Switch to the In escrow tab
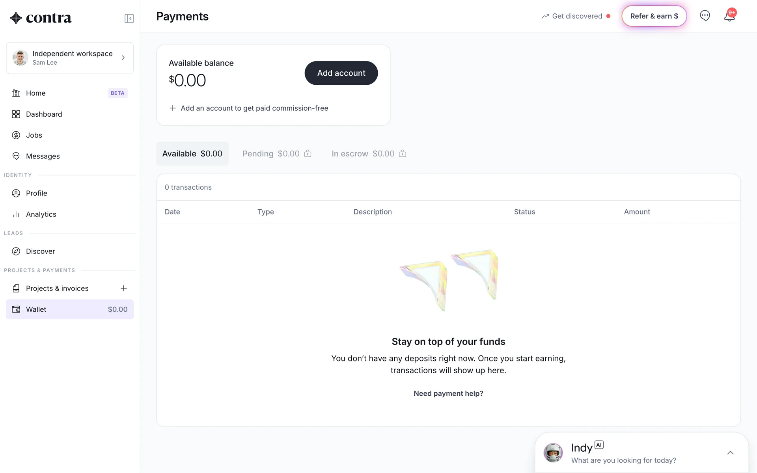The image size is (757, 473). coord(369,154)
